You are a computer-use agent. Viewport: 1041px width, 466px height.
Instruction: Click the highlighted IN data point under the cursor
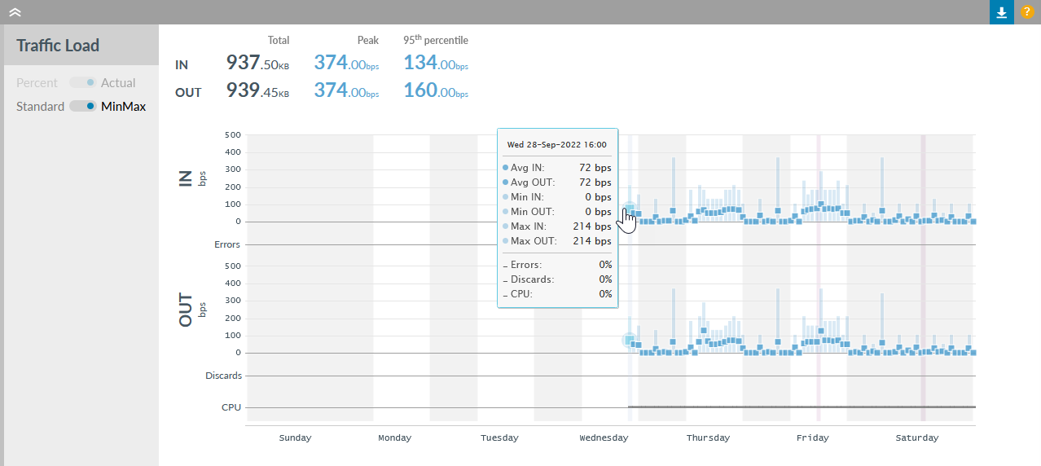point(629,210)
